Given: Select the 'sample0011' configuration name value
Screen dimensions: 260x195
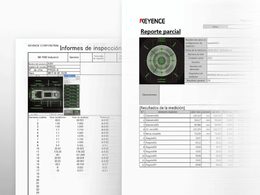Looking at the screenshot, I should point(214,43).
